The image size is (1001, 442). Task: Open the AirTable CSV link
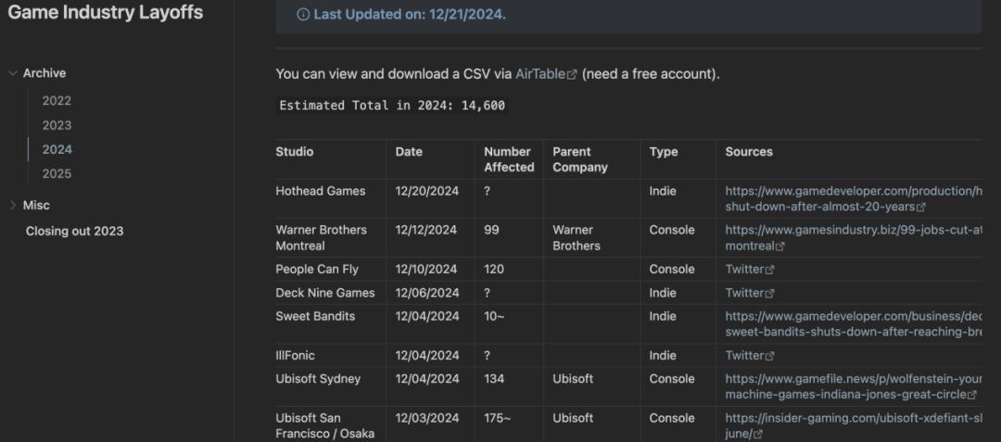click(540, 74)
